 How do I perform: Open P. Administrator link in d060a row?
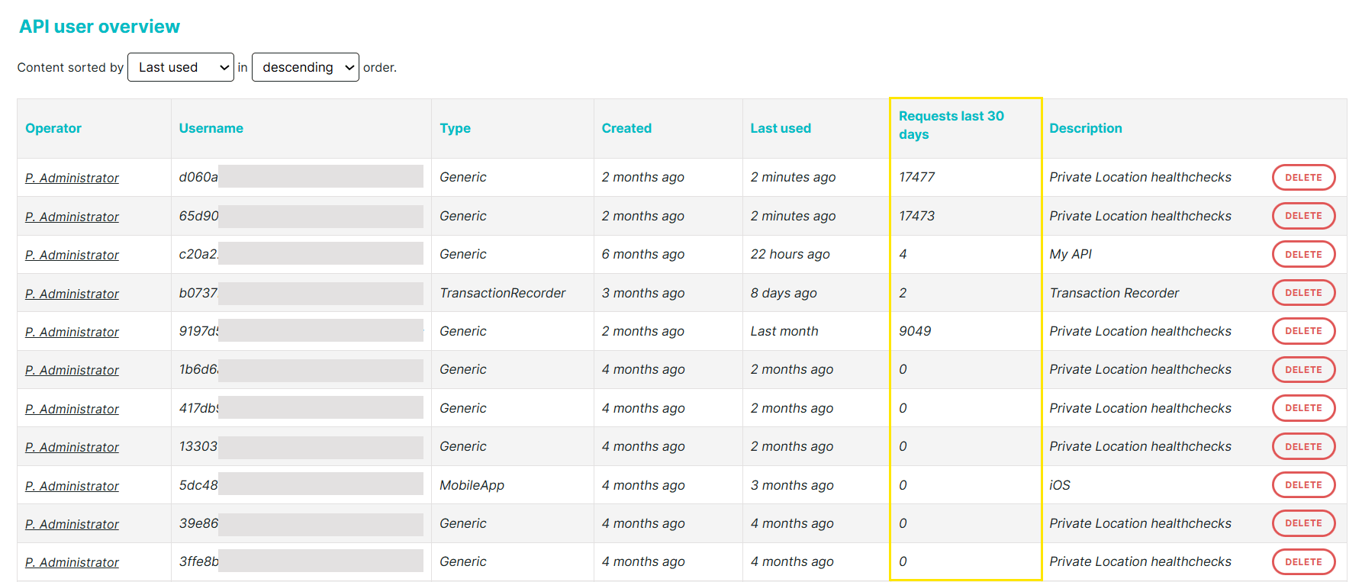point(72,178)
